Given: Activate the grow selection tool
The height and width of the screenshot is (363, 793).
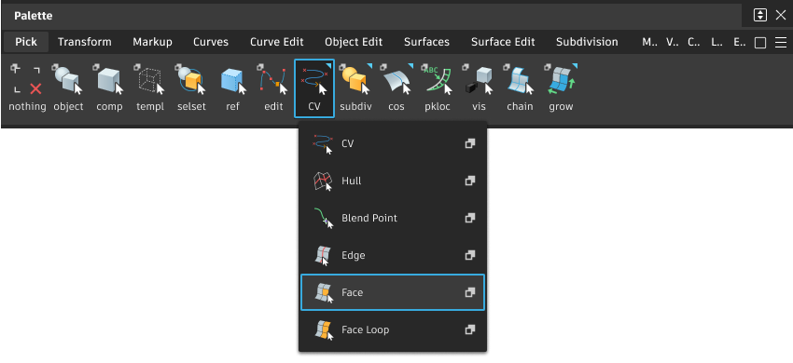Looking at the screenshot, I should point(561,87).
